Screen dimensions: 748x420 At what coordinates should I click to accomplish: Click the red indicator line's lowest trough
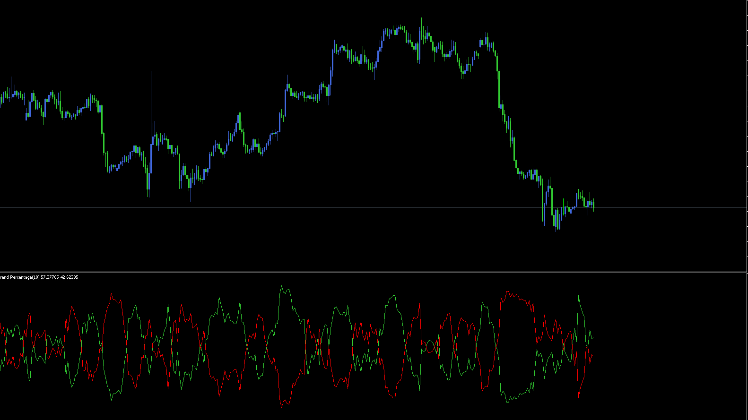[282, 406]
